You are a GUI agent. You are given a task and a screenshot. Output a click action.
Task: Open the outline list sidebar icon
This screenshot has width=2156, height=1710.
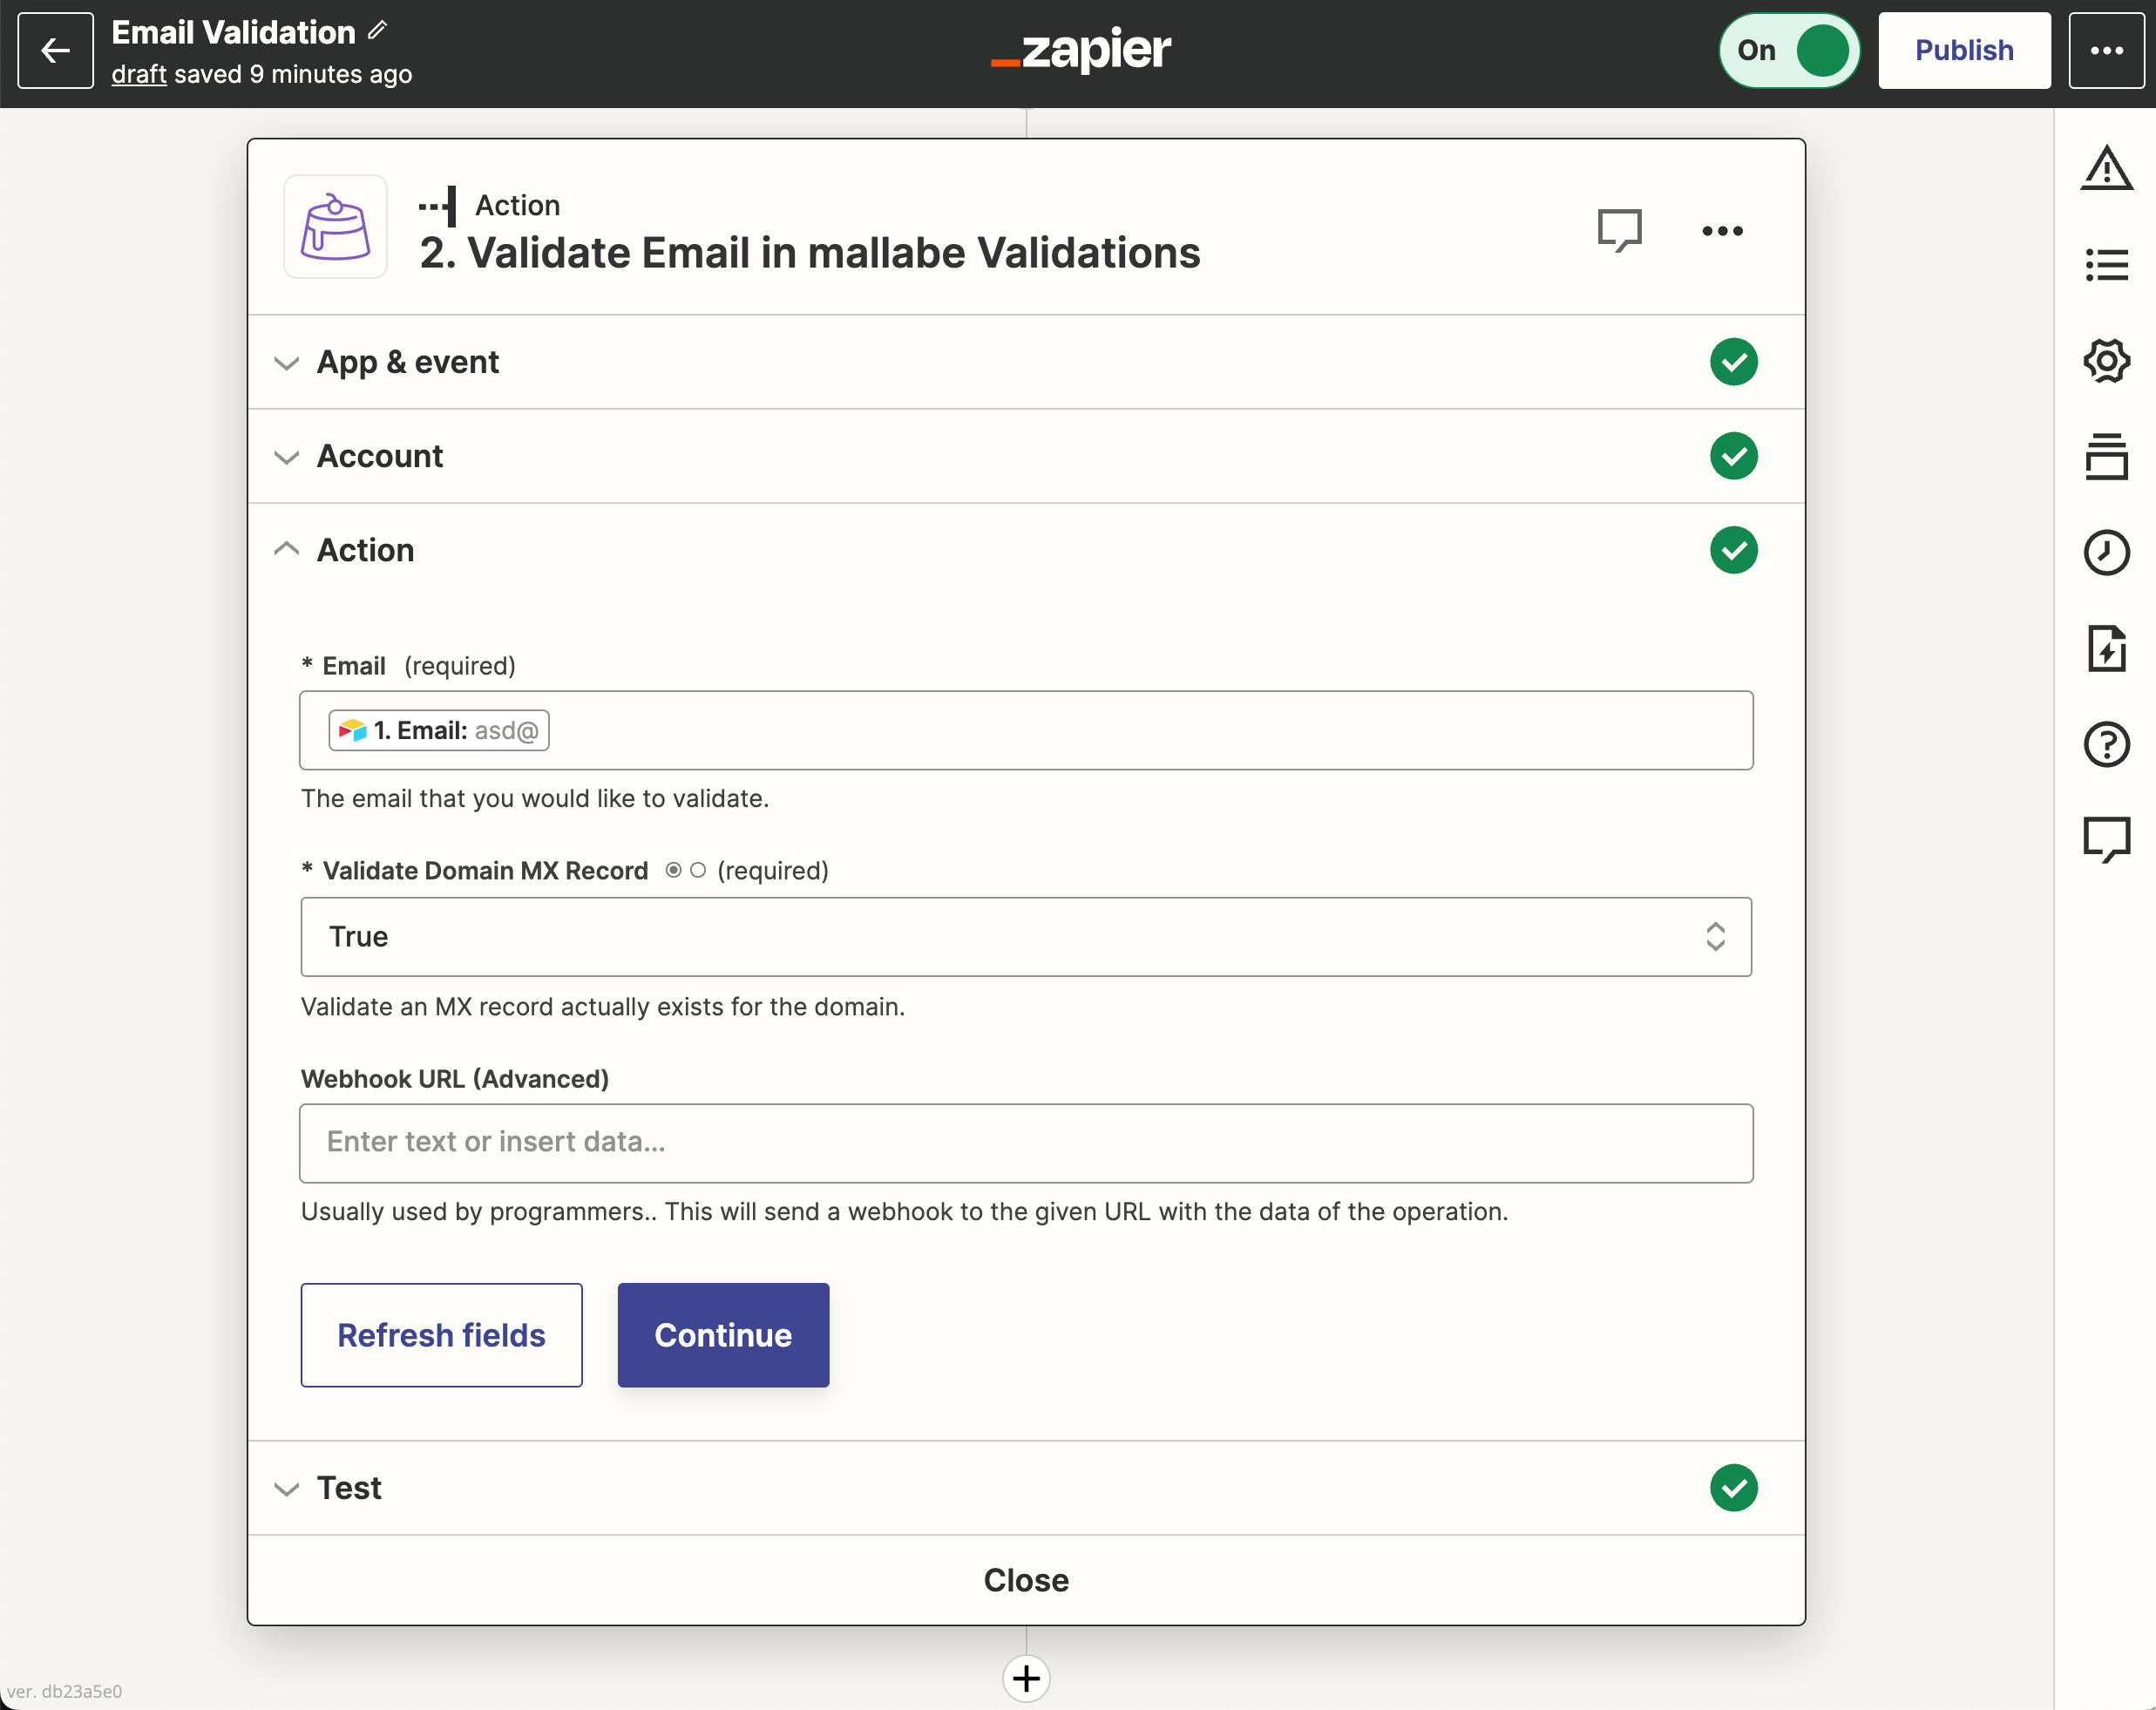(2106, 264)
